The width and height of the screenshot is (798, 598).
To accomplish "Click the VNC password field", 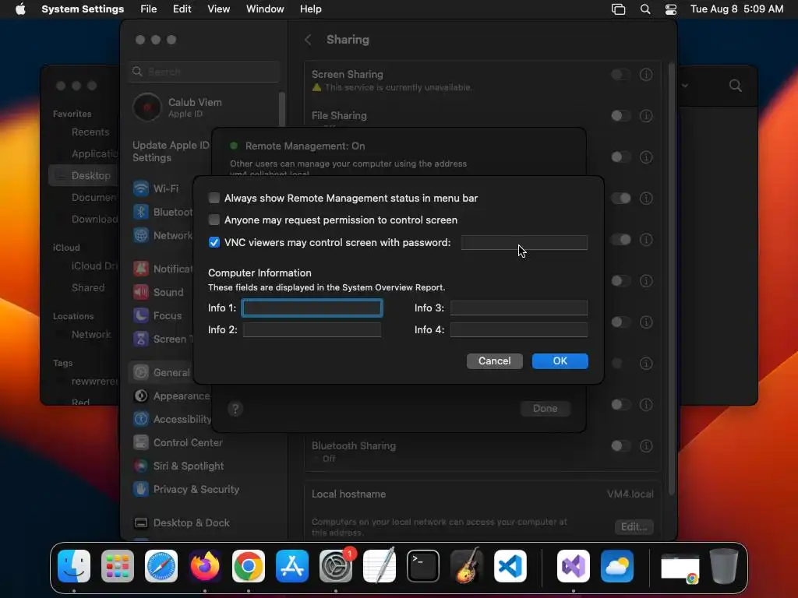I will 524,243.
